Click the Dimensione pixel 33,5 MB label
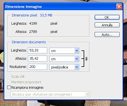This screenshot has width=127, height=106. [32, 15]
